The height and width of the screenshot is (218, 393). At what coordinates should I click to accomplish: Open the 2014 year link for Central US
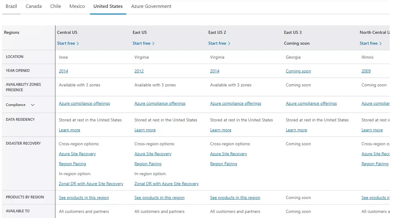pos(64,71)
